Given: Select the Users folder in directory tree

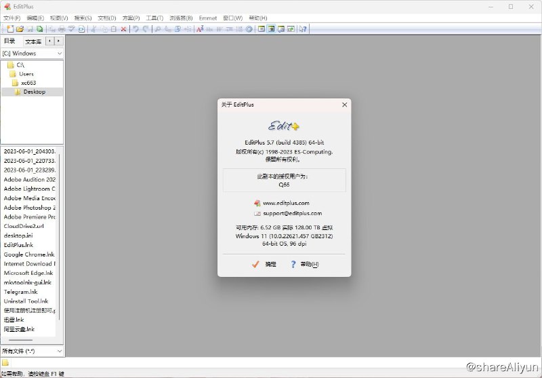Looking at the screenshot, I should coord(26,74).
